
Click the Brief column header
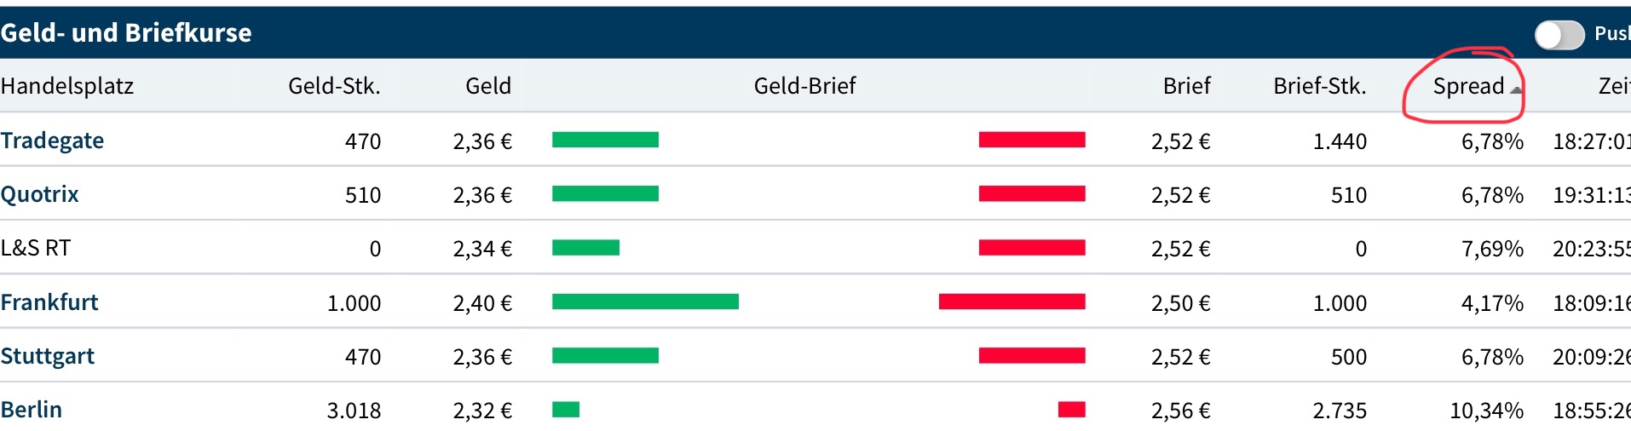pyautogui.click(x=1186, y=86)
